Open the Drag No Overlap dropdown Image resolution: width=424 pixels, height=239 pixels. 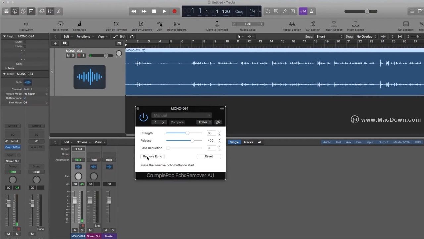click(x=367, y=37)
